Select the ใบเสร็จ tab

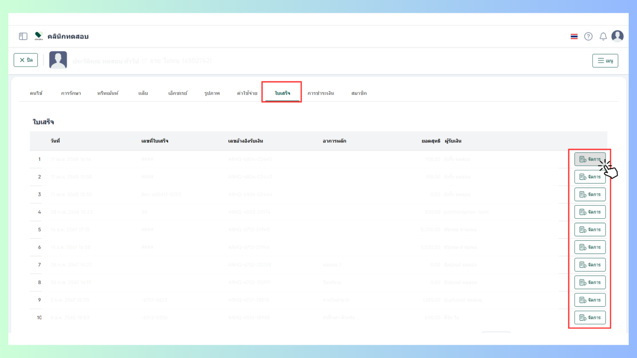[283, 93]
